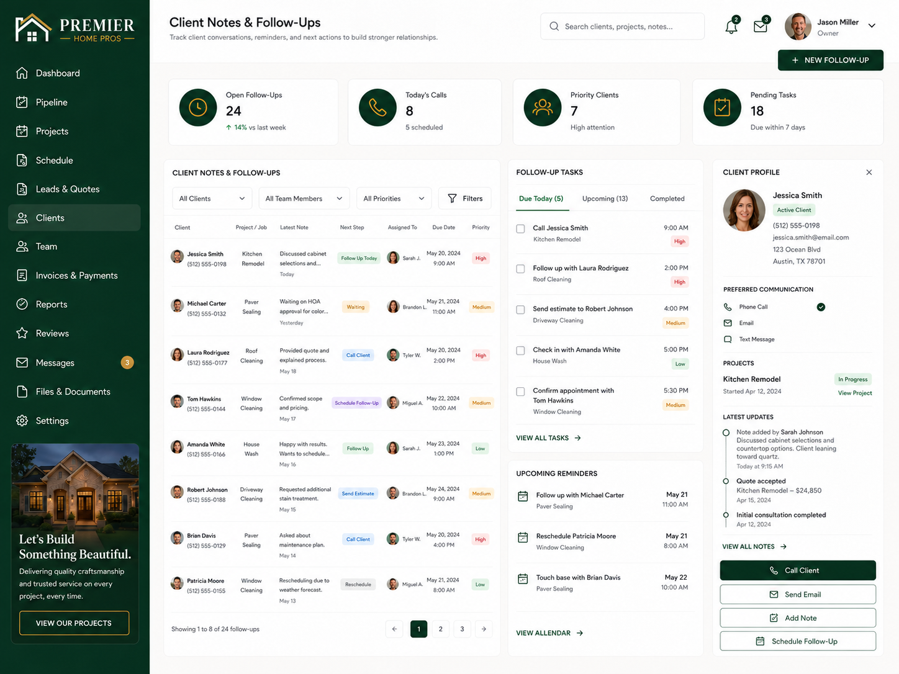
Task: Open the All Team Members dropdown
Action: tap(304, 199)
